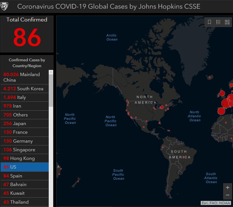Choose Italy from confirmed cases list
This screenshot has height=207, width=233.
click(24, 98)
